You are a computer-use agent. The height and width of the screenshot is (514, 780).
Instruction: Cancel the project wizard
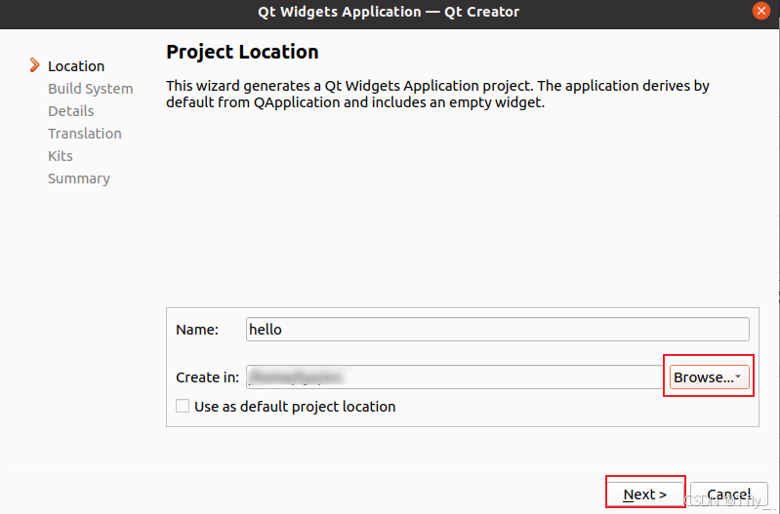(729, 494)
